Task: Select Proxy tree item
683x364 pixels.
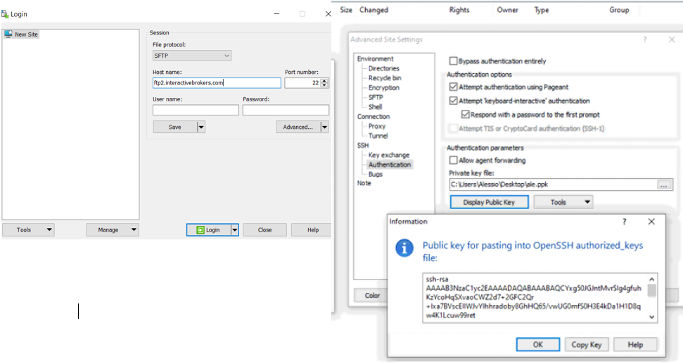Action: (377, 126)
